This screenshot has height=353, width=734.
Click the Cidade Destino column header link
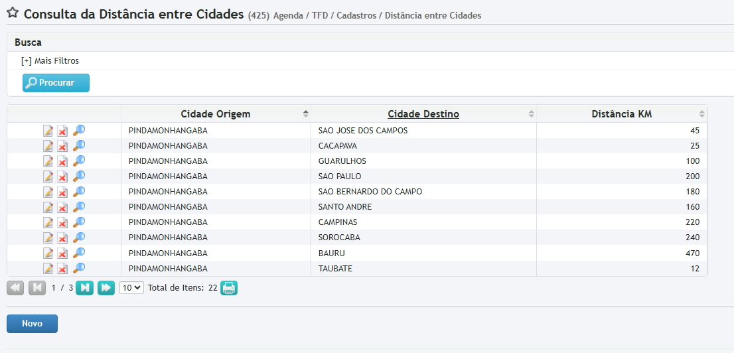pyautogui.click(x=423, y=114)
